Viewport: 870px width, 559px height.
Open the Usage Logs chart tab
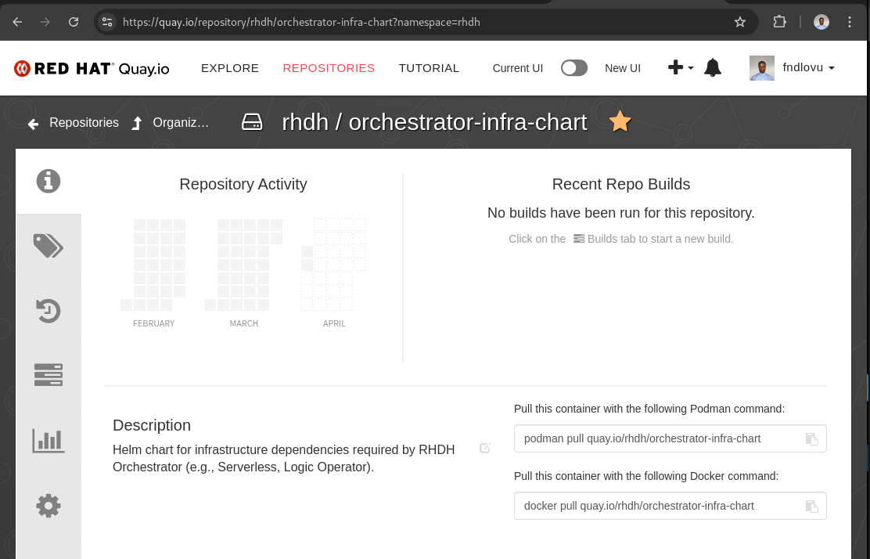49,440
